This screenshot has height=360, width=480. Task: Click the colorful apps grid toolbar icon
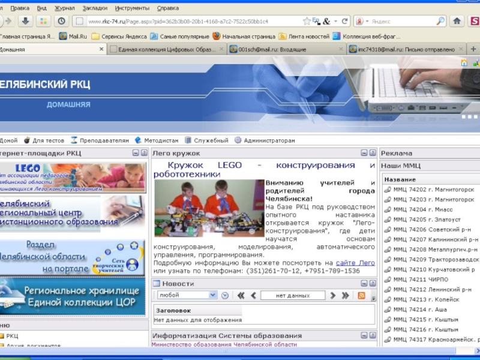tap(43, 21)
